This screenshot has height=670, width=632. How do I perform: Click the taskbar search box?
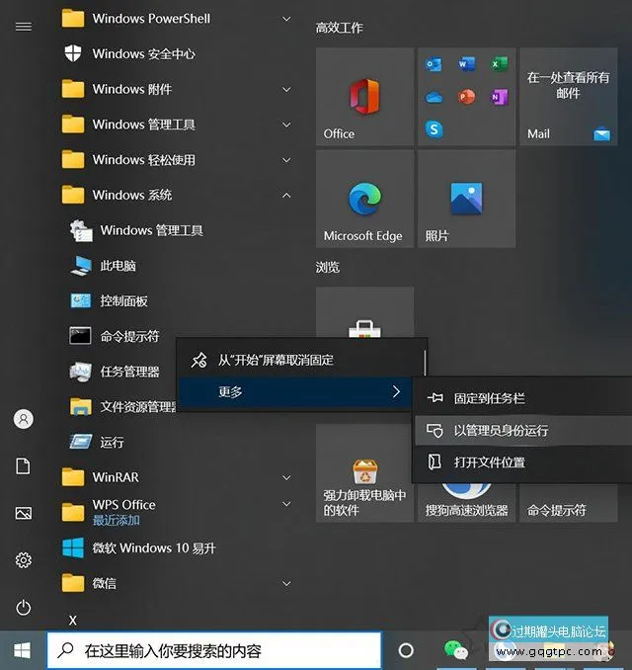pos(213,651)
